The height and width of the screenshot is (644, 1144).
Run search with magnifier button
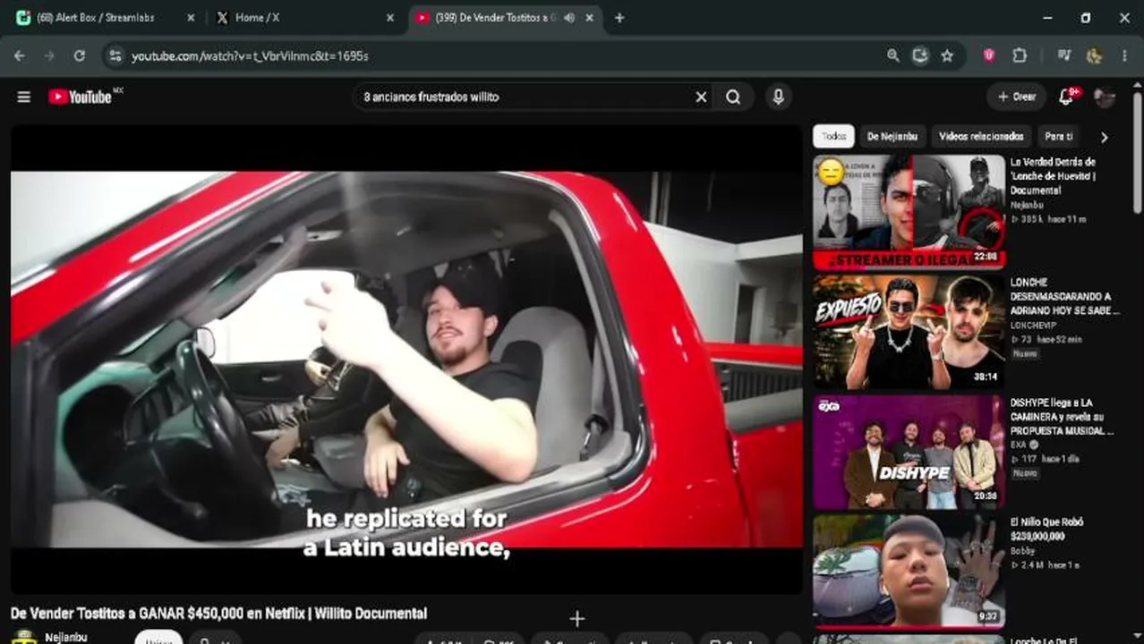pyautogui.click(x=733, y=97)
